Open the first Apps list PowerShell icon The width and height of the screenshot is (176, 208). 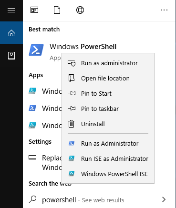pos(32,91)
